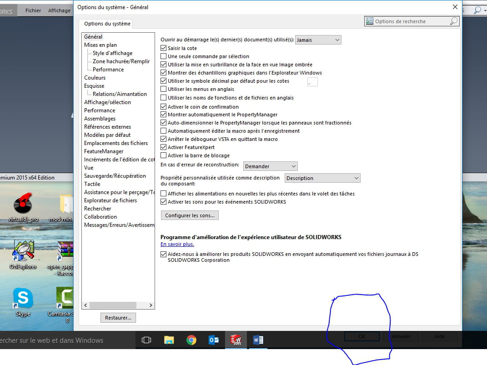487x365 pixels.
Task: Launch Google Chrome from the taskbar
Action: click(191, 340)
